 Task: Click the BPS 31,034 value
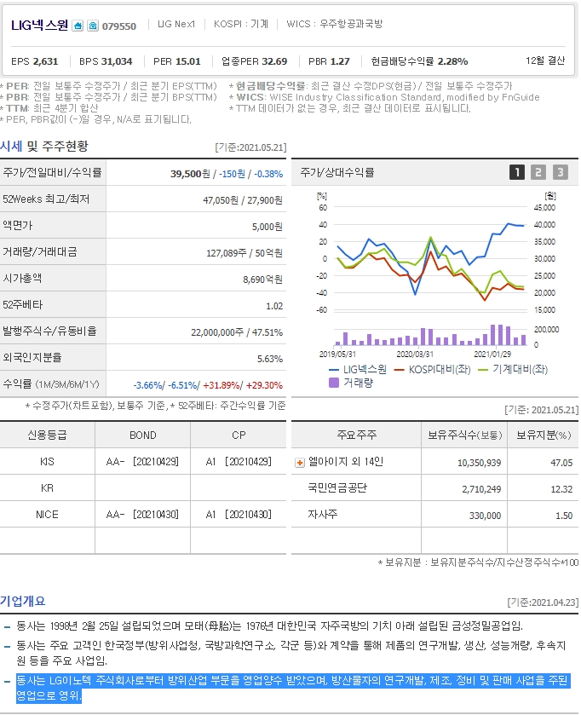pyautogui.click(x=106, y=61)
